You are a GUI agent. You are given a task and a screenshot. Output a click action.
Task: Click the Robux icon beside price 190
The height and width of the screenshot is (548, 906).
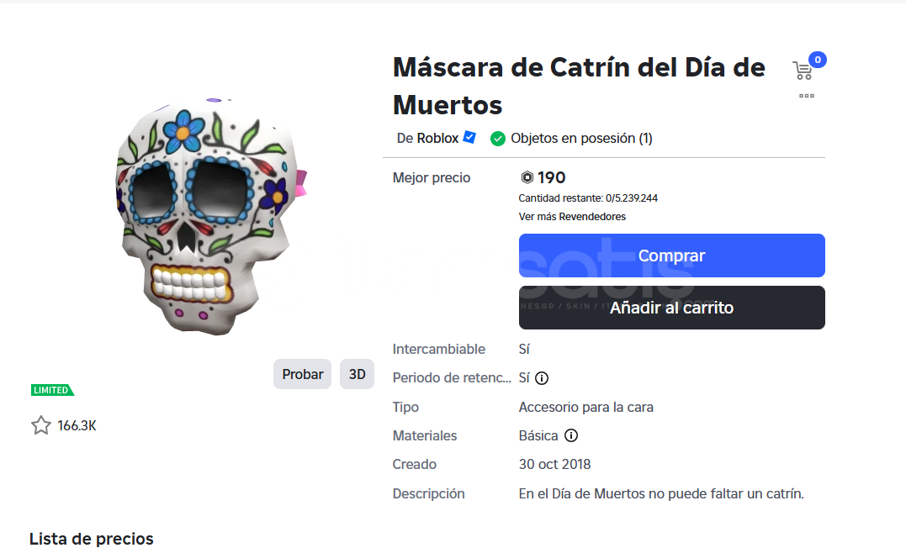(x=527, y=177)
